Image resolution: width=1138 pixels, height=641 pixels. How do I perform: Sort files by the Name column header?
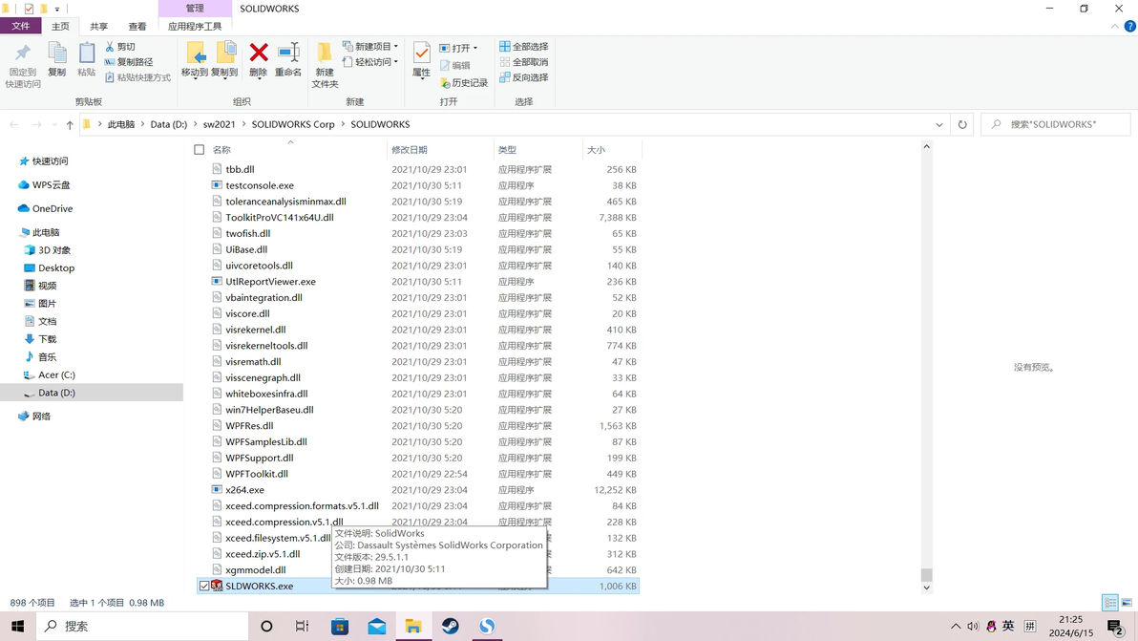(x=221, y=150)
